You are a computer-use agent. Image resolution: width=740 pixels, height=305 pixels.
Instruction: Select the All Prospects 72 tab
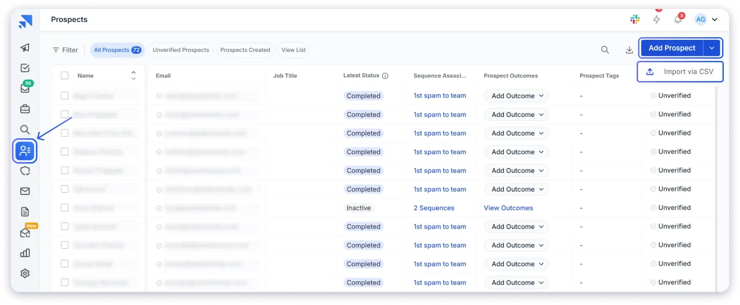point(117,50)
